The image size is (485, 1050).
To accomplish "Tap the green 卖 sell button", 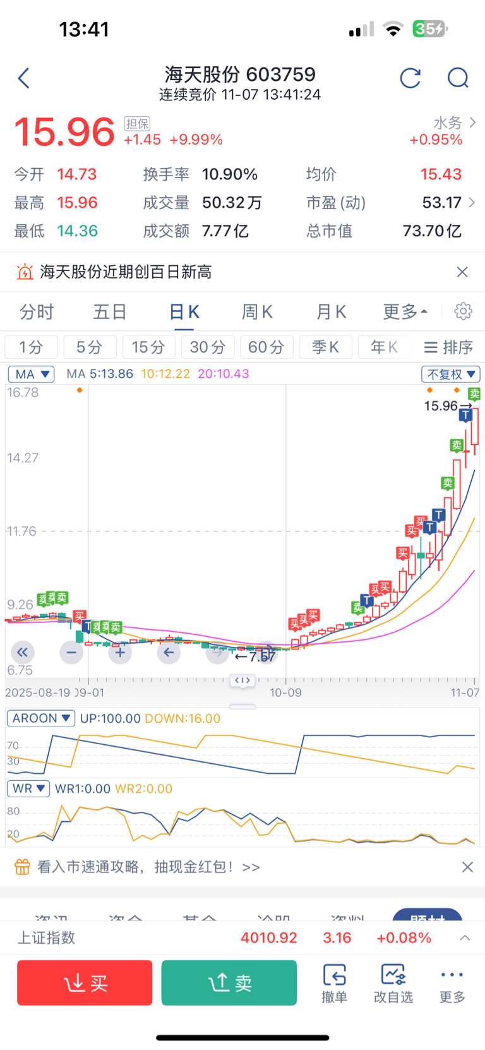I will coord(229,982).
